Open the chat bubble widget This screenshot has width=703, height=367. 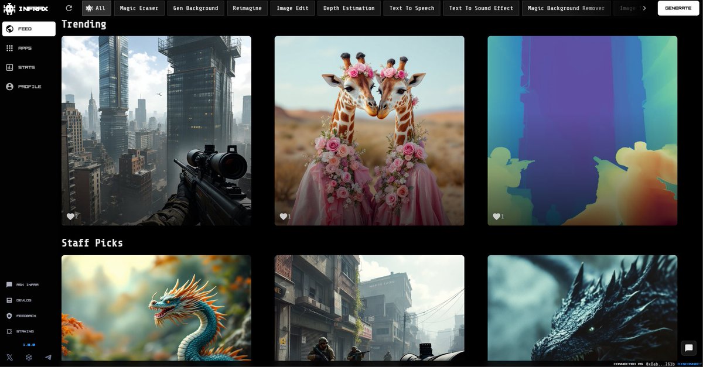[x=689, y=348]
